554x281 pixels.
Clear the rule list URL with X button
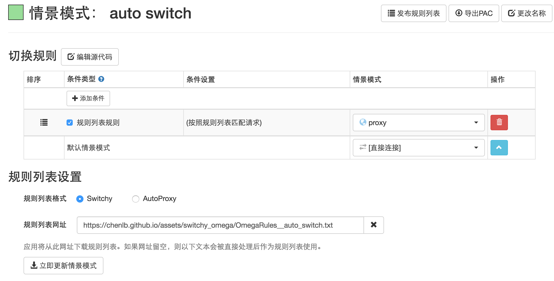374,225
